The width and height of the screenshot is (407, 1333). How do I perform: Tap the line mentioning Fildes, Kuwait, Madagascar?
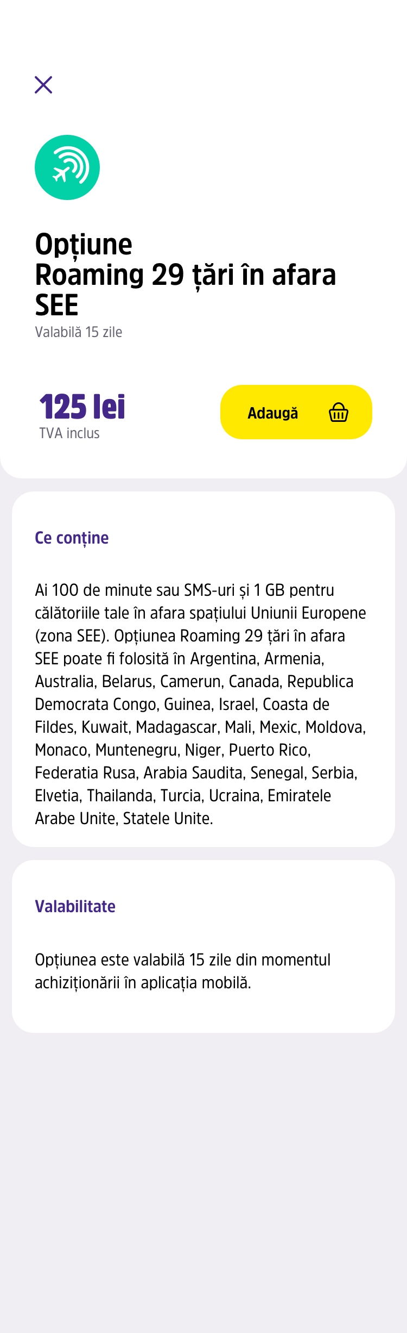[x=201, y=727]
